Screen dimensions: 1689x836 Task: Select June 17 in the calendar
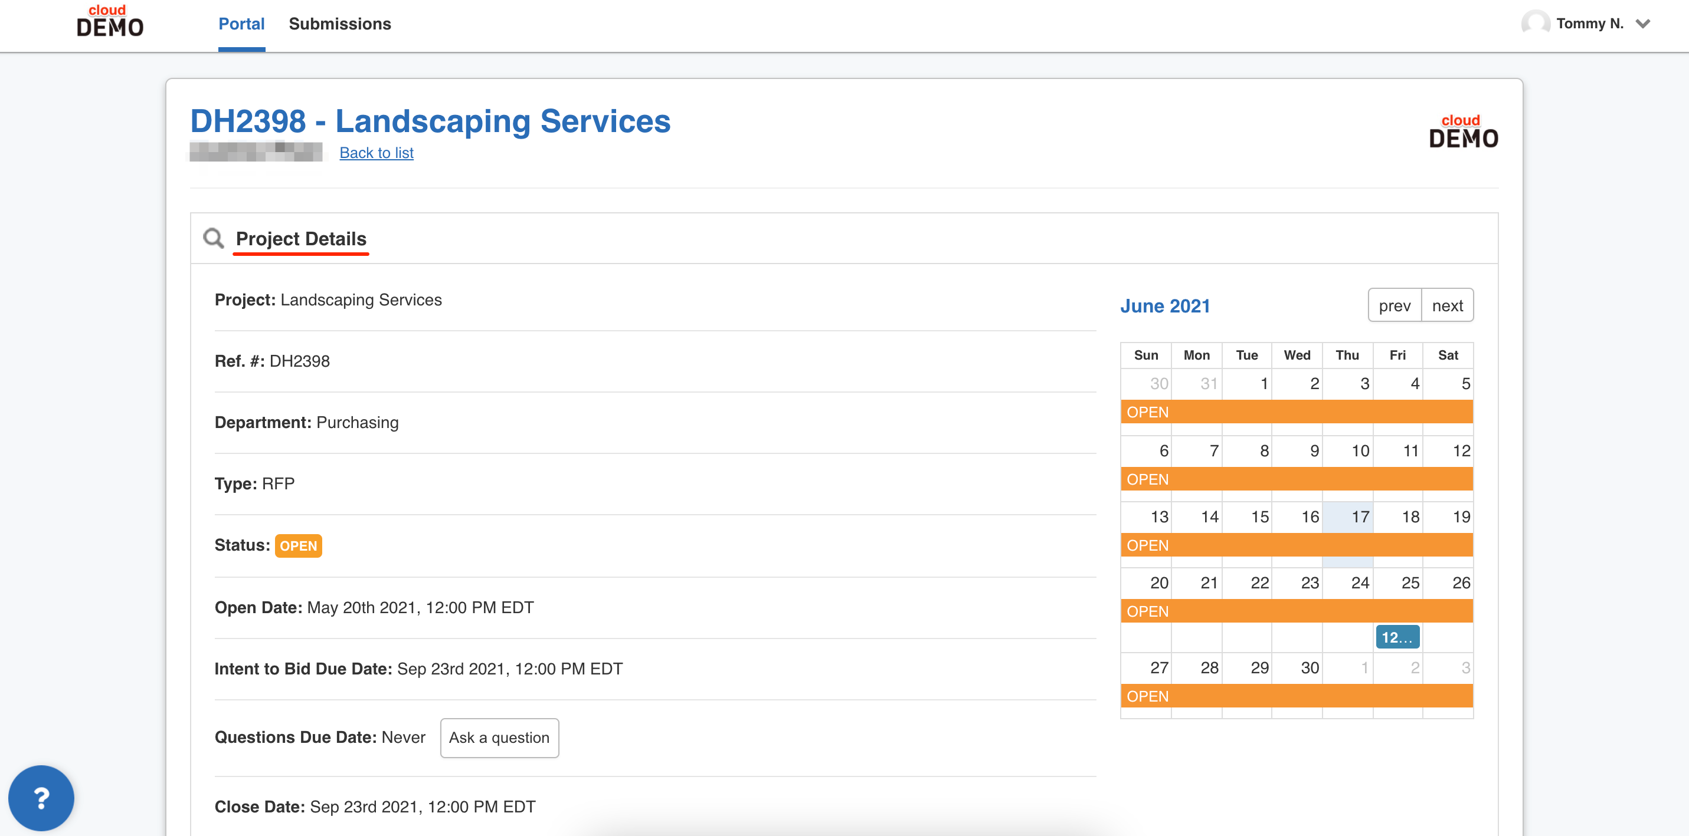coord(1347,517)
